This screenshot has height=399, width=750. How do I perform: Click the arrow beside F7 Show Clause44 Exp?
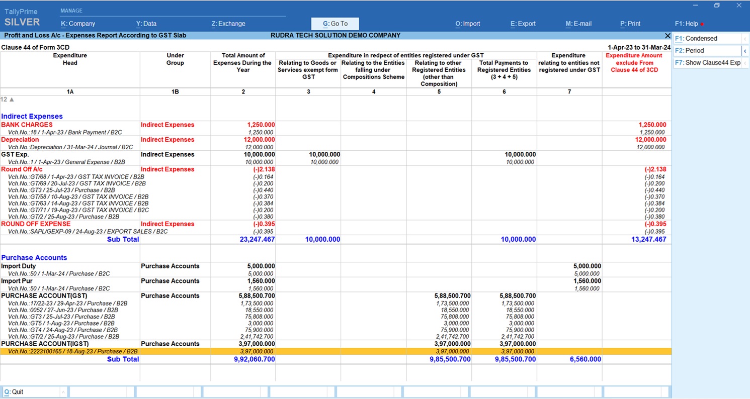pyautogui.click(x=744, y=63)
